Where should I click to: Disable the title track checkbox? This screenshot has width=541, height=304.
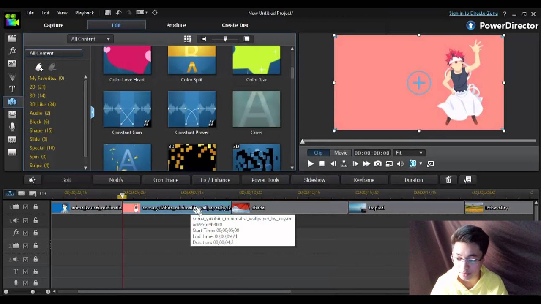click(26, 272)
